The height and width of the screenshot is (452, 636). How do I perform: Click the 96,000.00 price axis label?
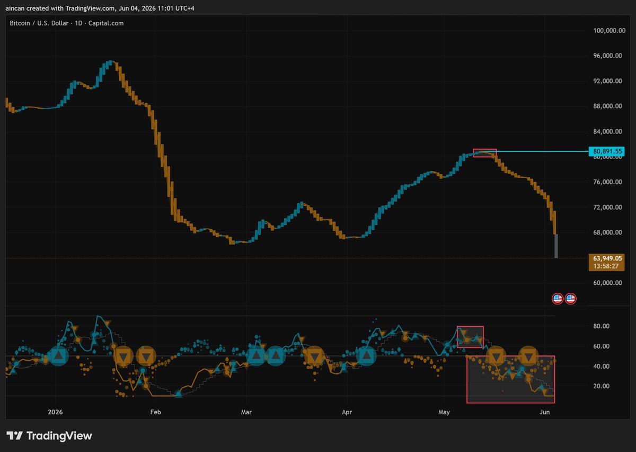(x=608, y=56)
